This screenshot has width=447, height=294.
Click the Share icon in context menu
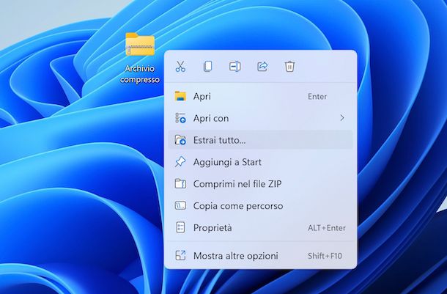point(262,67)
